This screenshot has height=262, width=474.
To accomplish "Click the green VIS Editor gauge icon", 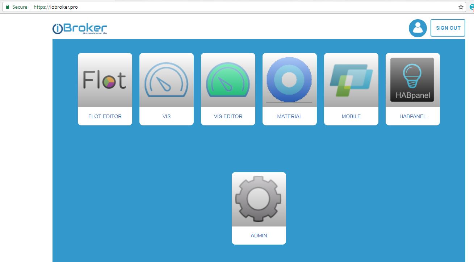I will tap(228, 80).
